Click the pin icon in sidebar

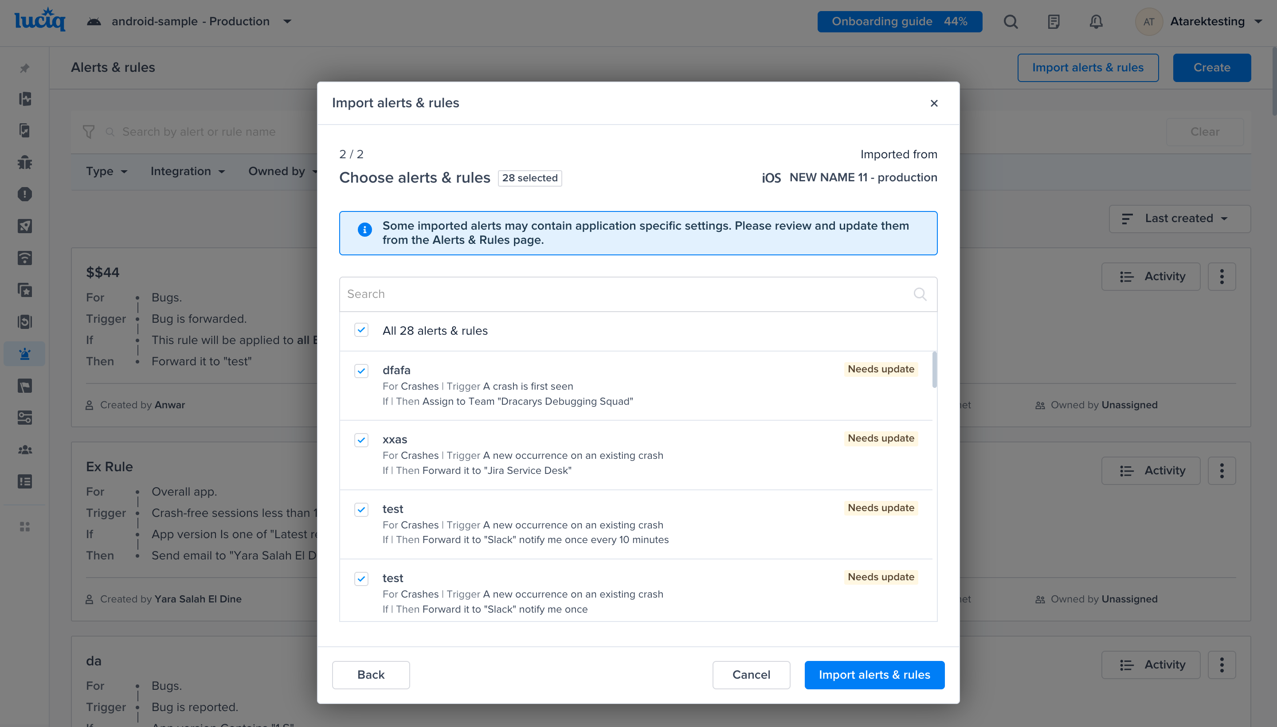(24, 68)
